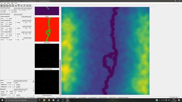
Task: Click the map pin icon in the toolbar
Action: [24, 5]
